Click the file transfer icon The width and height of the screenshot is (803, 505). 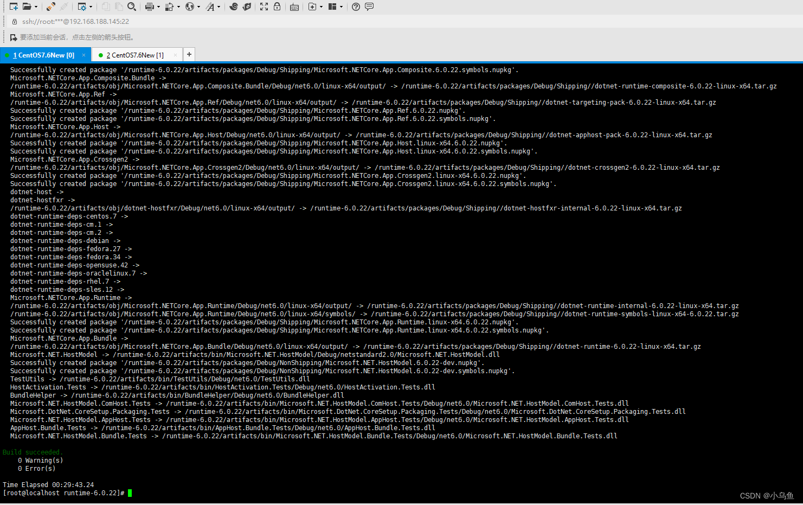[x=169, y=7]
